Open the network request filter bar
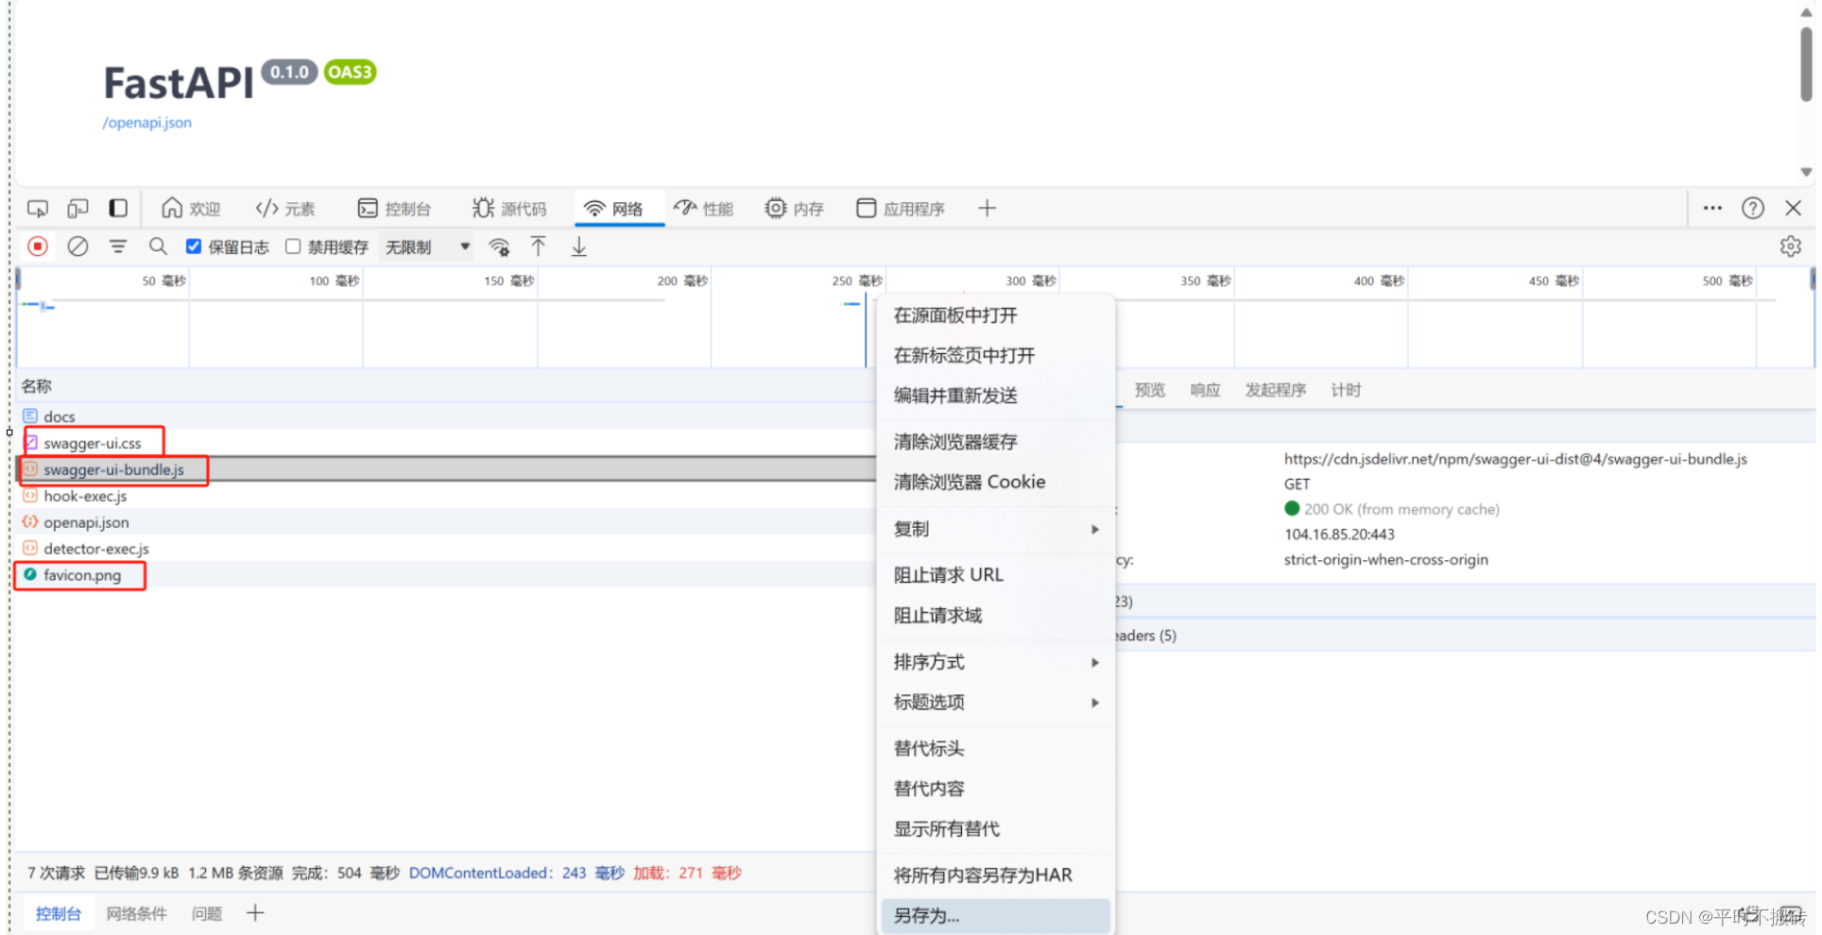 117,246
